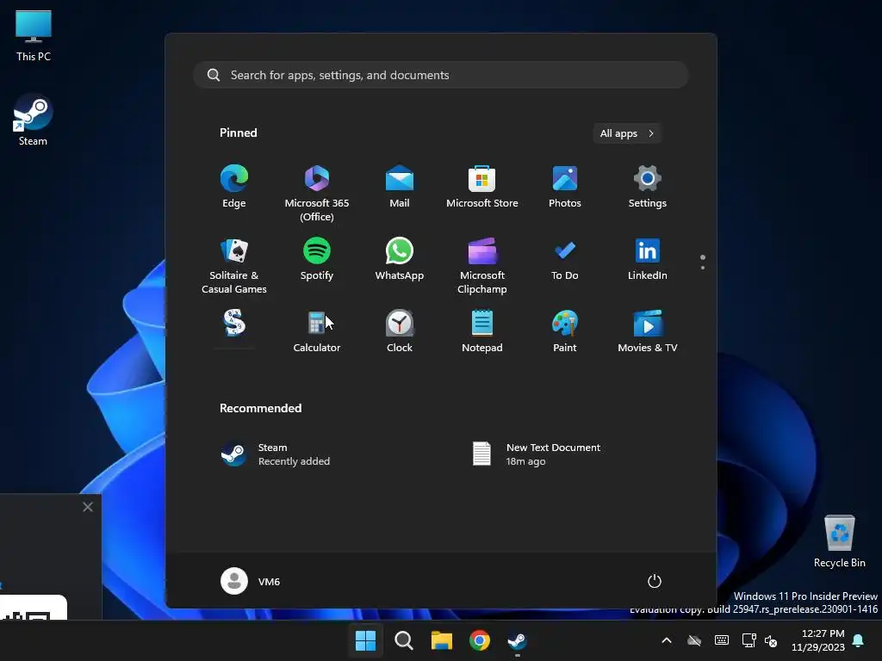Open VM6 user account menu
882x661 pixels.
251,581
